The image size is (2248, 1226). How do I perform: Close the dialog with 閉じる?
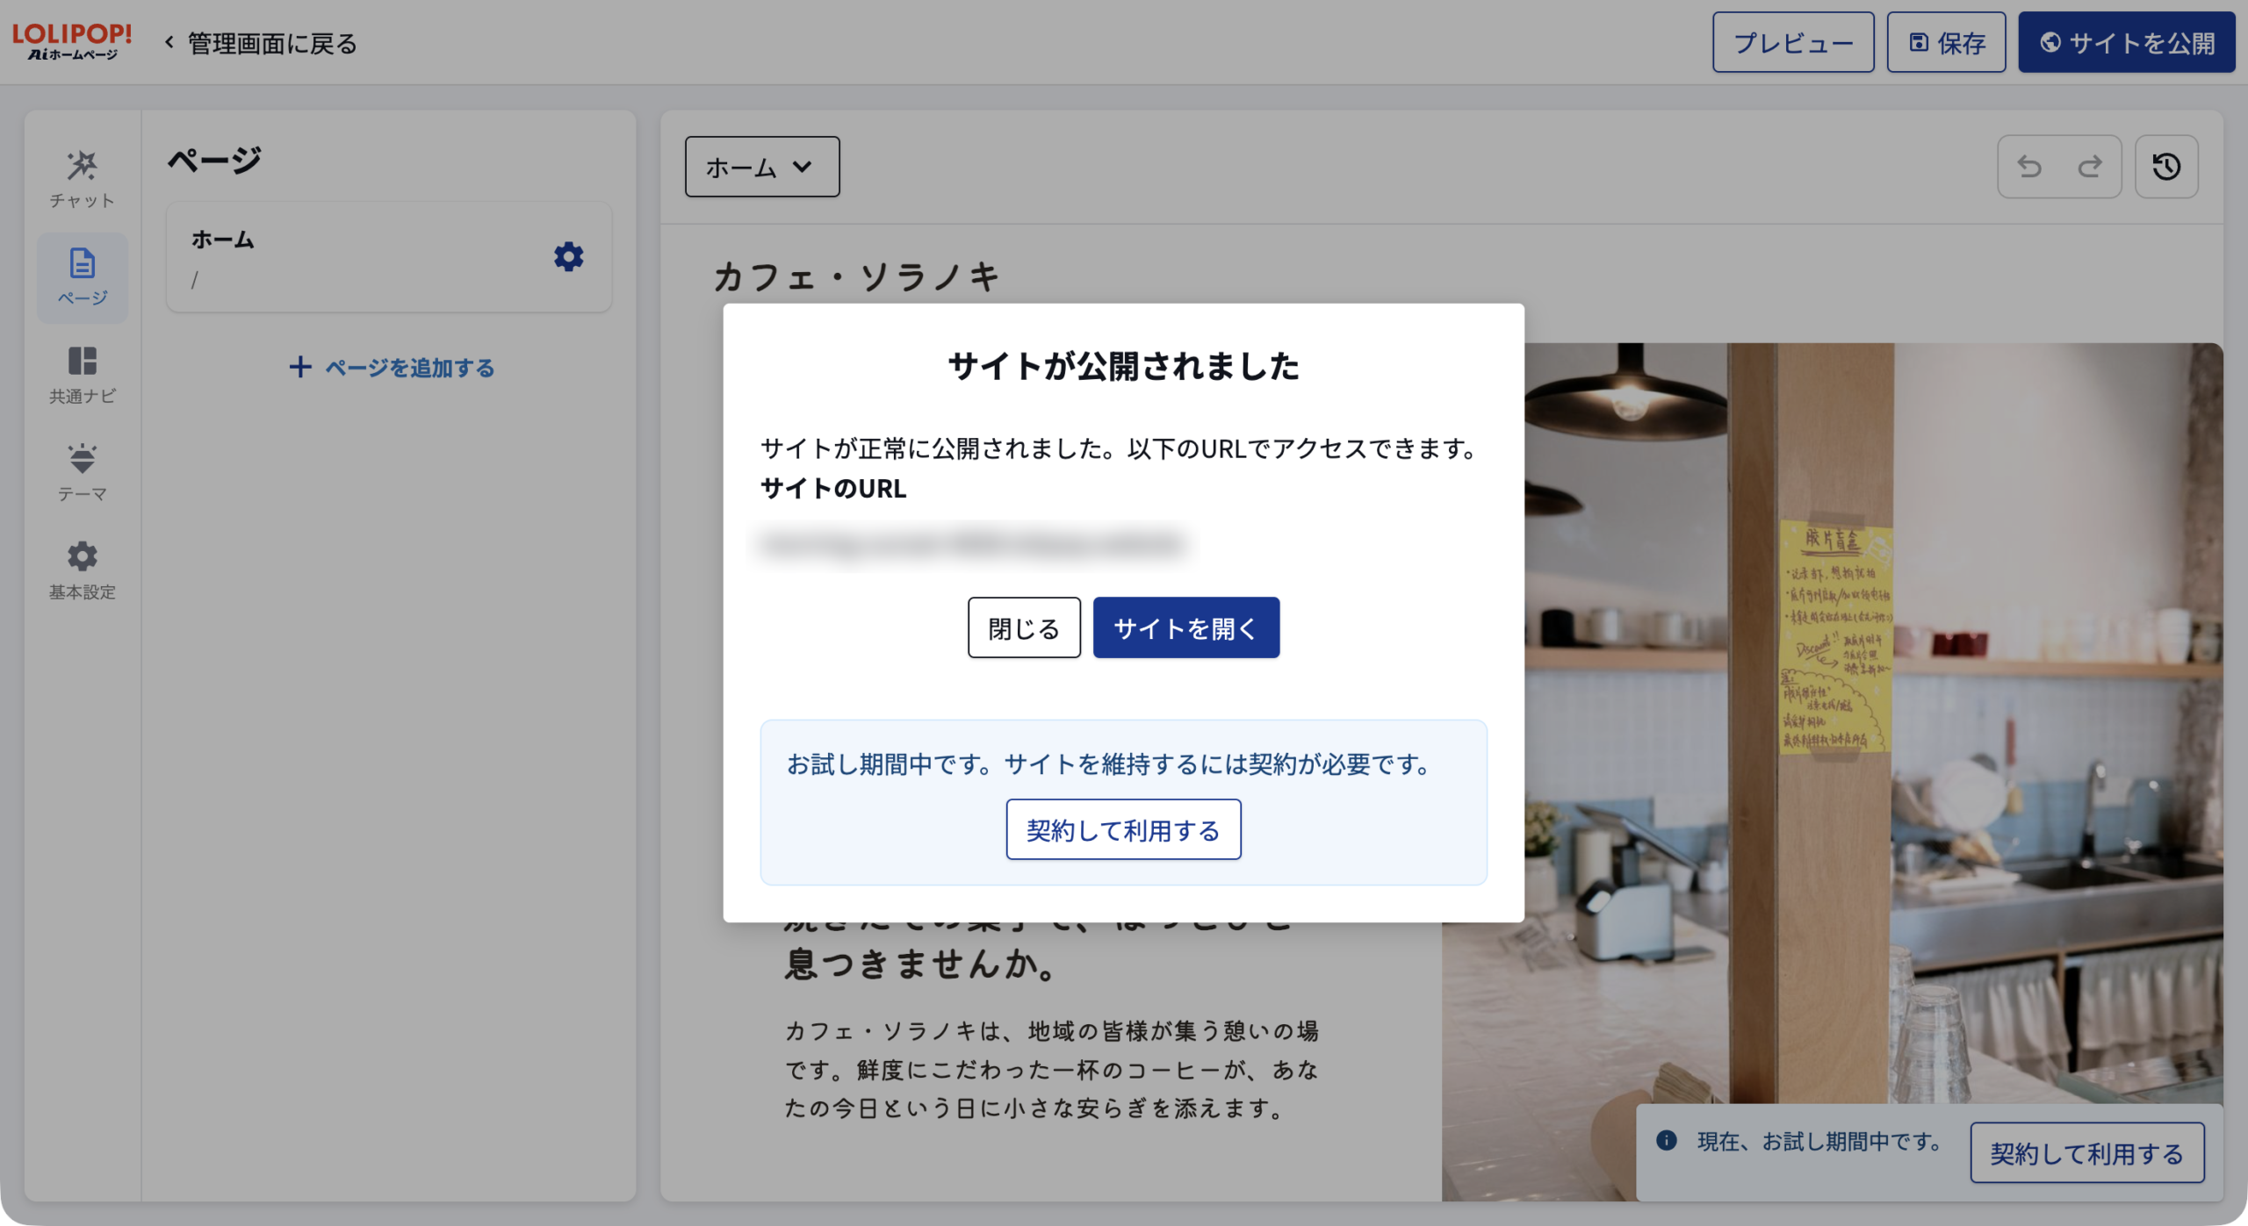1024,627
